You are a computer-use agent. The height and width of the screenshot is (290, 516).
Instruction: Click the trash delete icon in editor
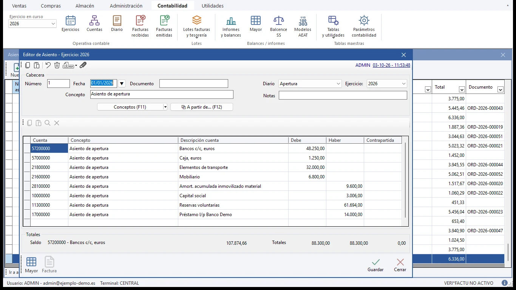click(x=57, y=65)
